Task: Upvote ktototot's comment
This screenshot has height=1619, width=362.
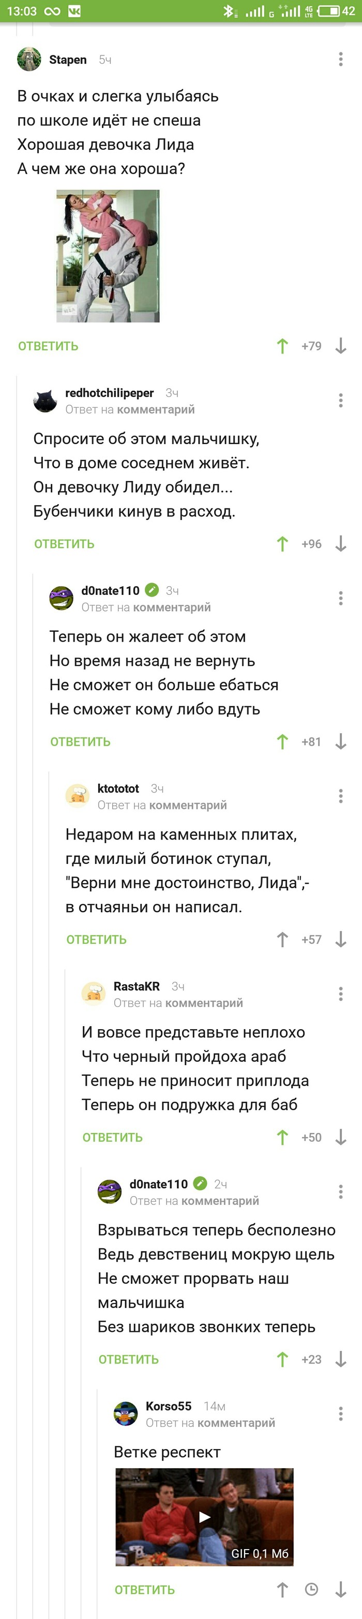Action: 282,939
